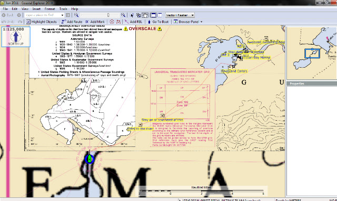337x201 pixels.
Task: Click Add Mark in the toolbar
Action: click(x=95, y=22)
